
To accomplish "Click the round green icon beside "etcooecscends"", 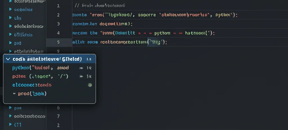I will (90, 85).
